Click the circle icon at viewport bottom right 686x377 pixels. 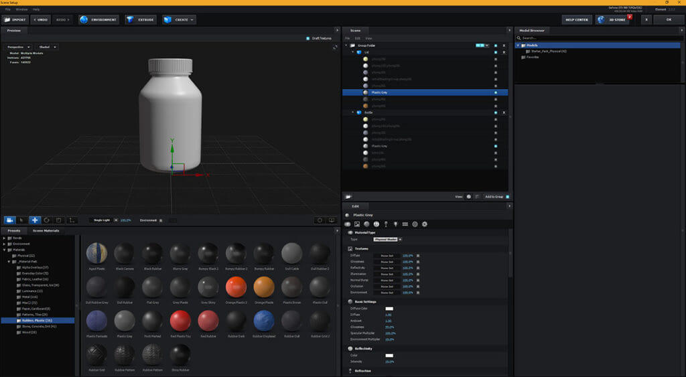[x=320, y=220]
